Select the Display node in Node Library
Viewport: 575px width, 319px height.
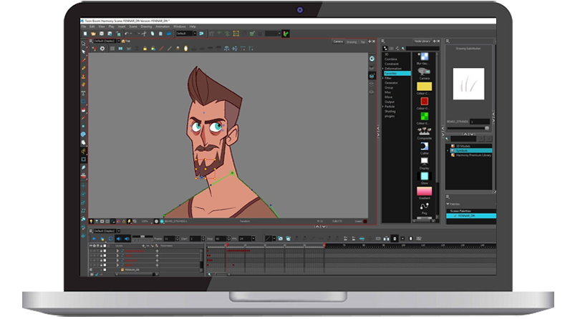[425, 162]
